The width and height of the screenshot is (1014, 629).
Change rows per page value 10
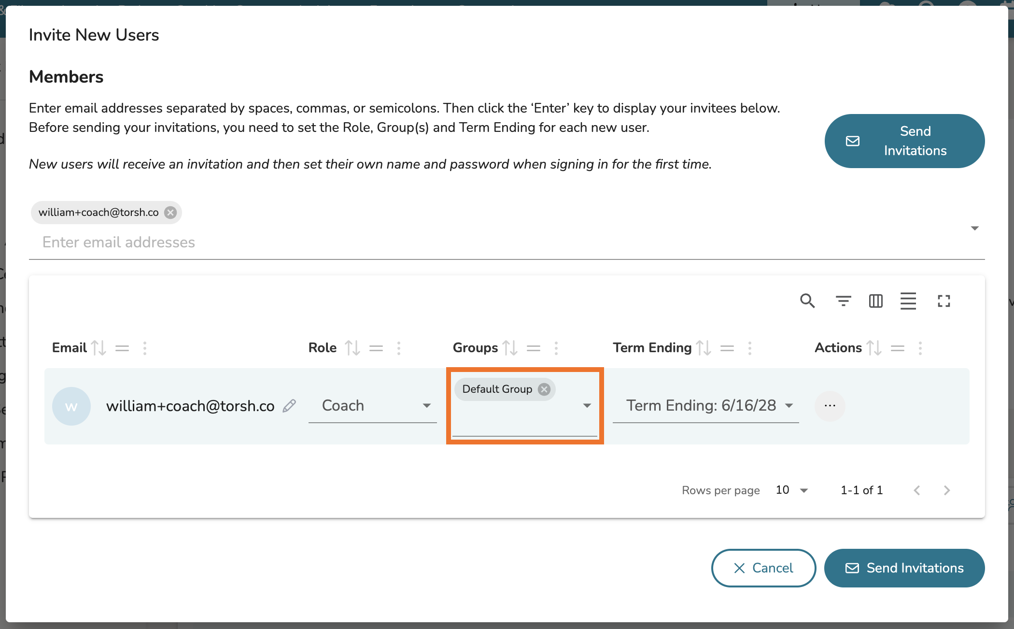click(792, 490)
